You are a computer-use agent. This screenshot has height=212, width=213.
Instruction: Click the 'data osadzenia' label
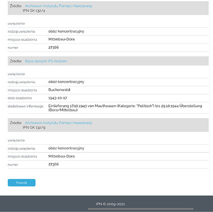pyautogui.click(x=20, y=98)
